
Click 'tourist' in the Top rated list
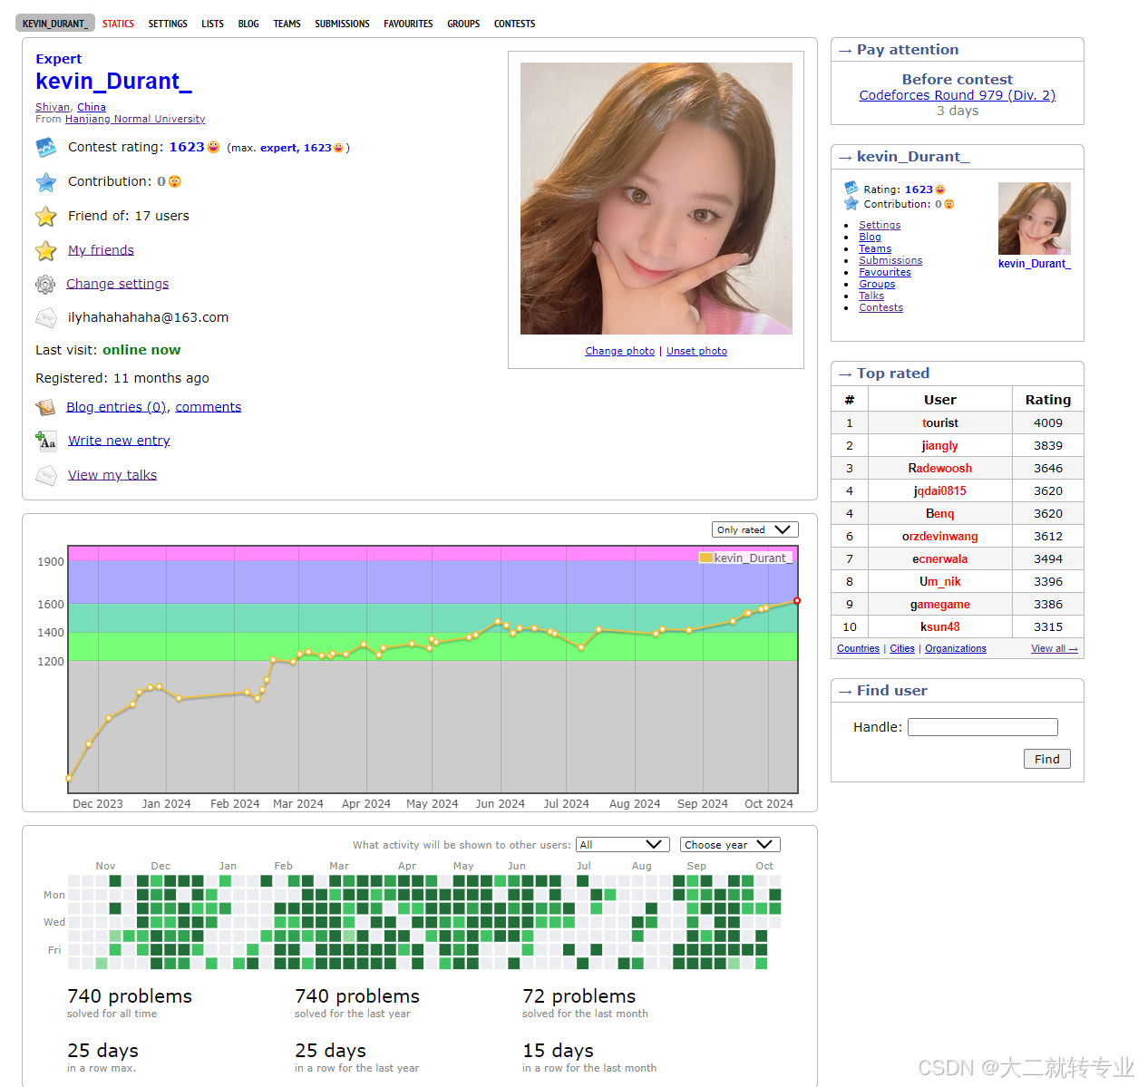point(939,422)
